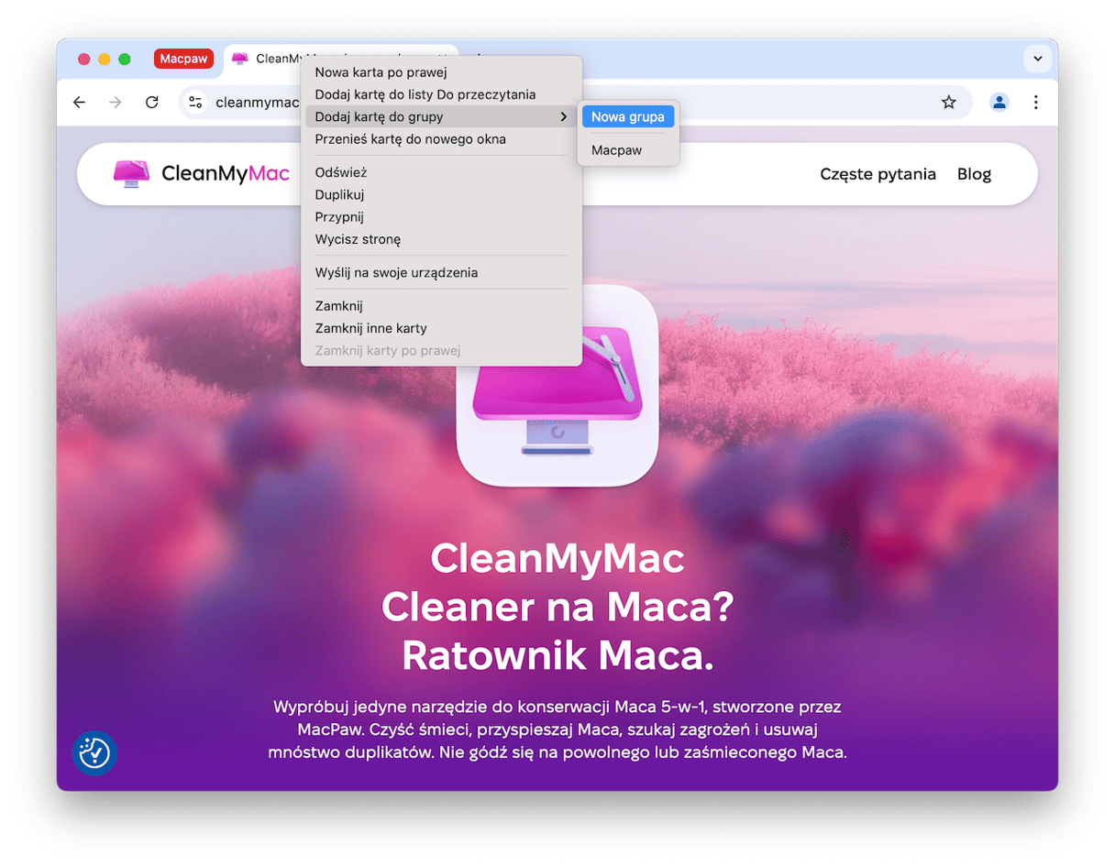Open the Chrome profile avatar
Screen dimensions: 1115x866
(999, 103)
